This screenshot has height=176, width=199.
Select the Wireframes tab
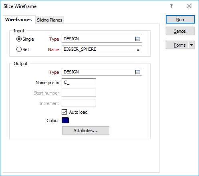[18, 20]
